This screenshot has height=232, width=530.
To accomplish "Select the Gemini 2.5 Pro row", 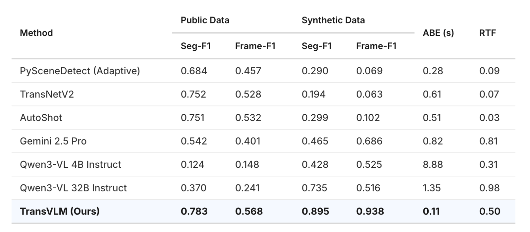I will click(x=263, y=141).
